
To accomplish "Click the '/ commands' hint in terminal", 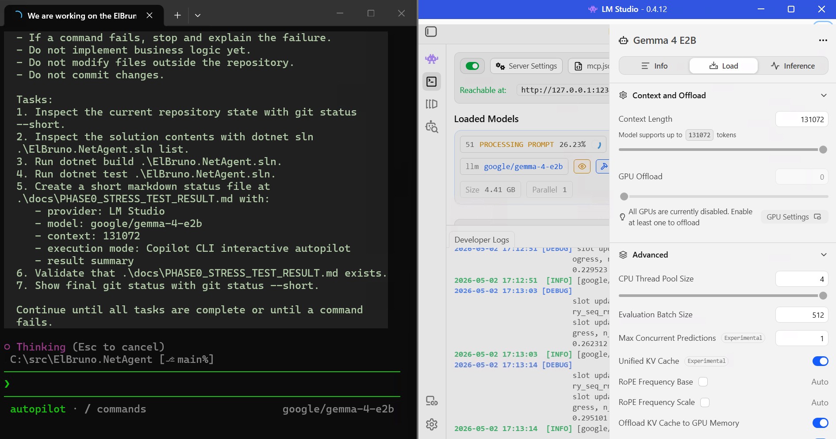I will pyautogui.click(x=115, y=409).
